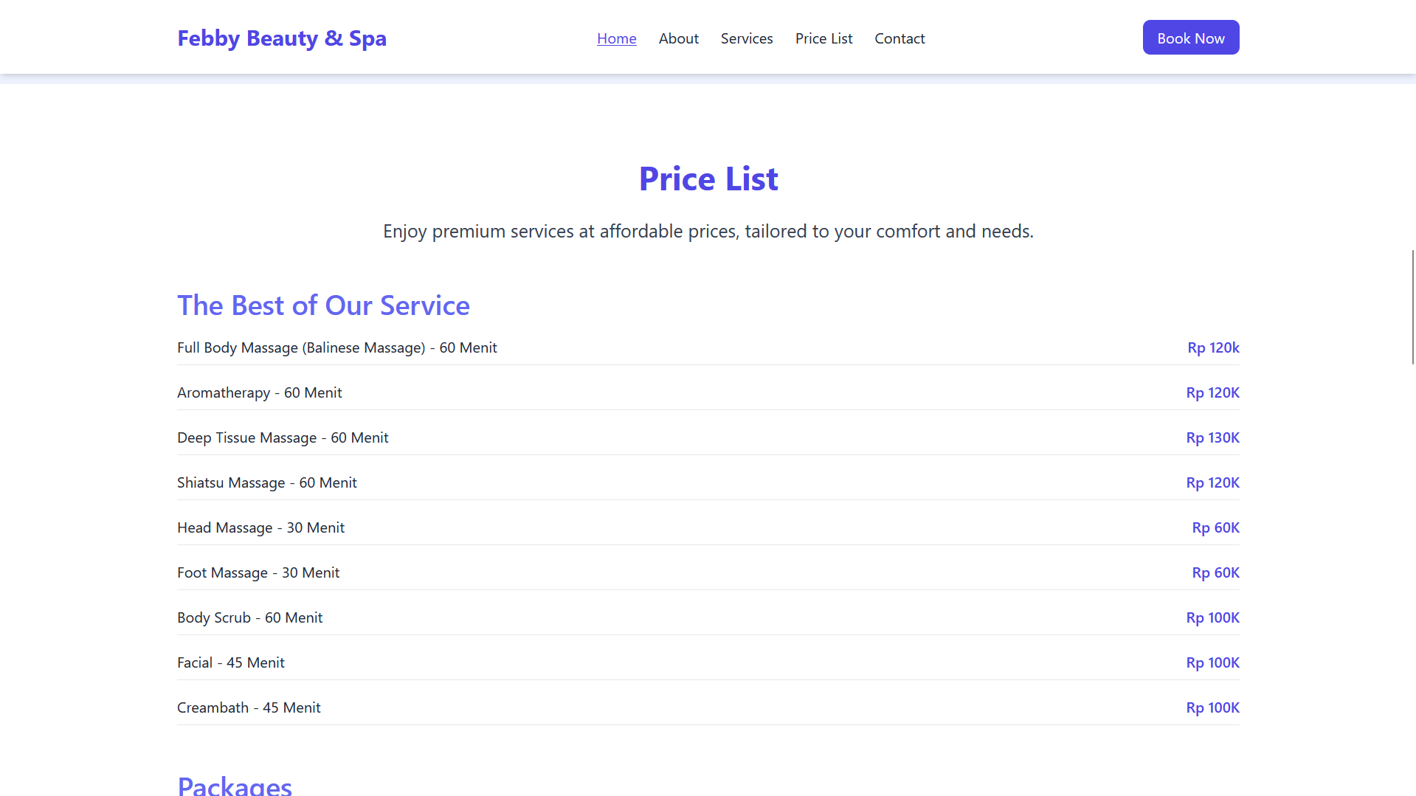Image resolution: width=1416 pixels, height=796 pixels.
Task: Click the Febby Beauty & Spa logo
Action: 281,38
